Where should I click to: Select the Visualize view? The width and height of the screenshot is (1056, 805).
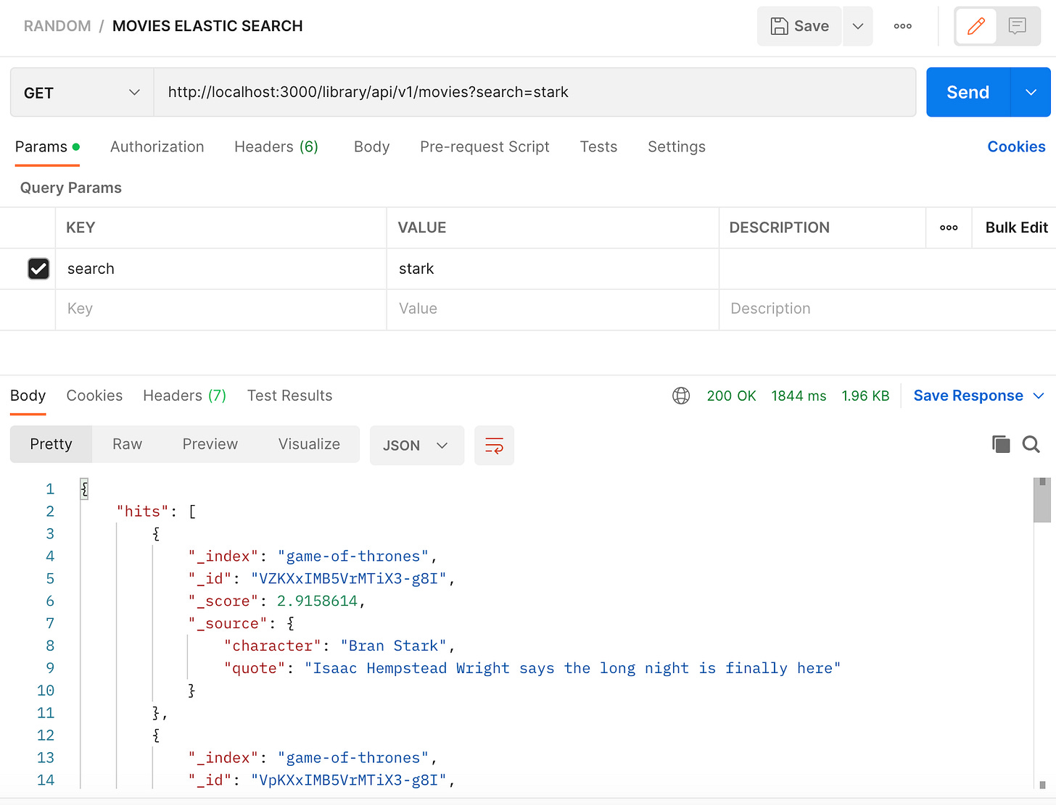(x=309, y=445)
